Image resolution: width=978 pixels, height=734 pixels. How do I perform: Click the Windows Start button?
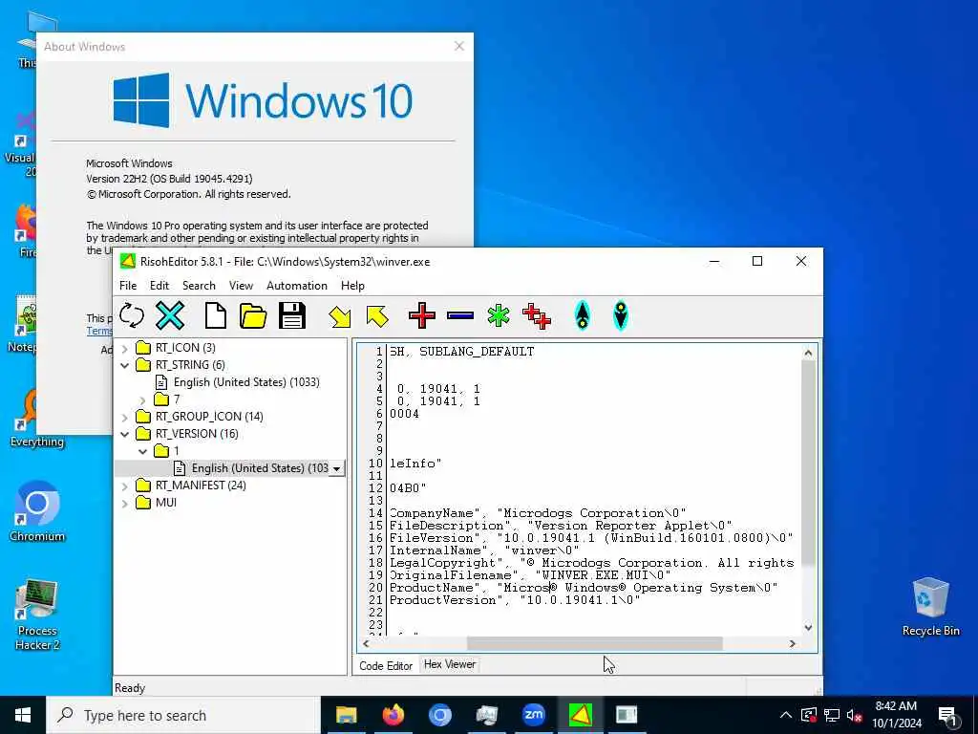(23, 715)
